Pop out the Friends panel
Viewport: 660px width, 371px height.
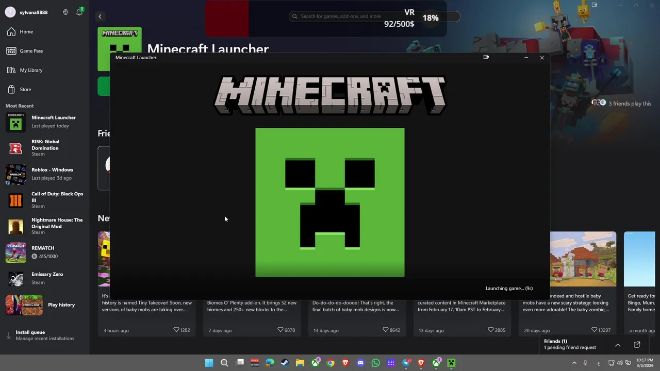(637, 345)
